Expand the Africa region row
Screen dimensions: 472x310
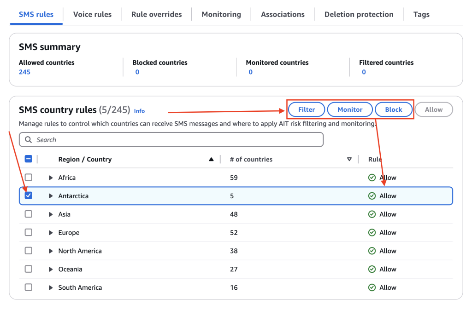(51, 178)
